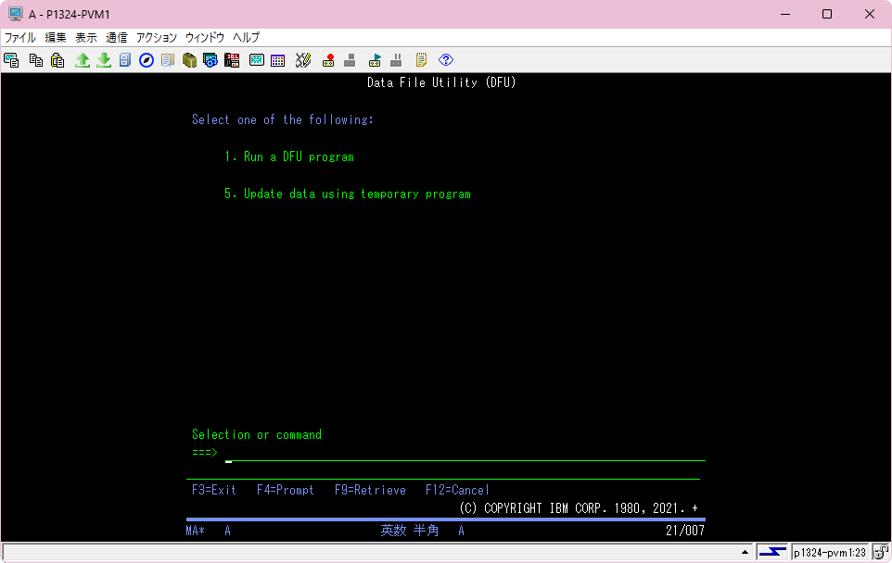
Task: Click the gray stop macro icon
Action: pos(350,59)
